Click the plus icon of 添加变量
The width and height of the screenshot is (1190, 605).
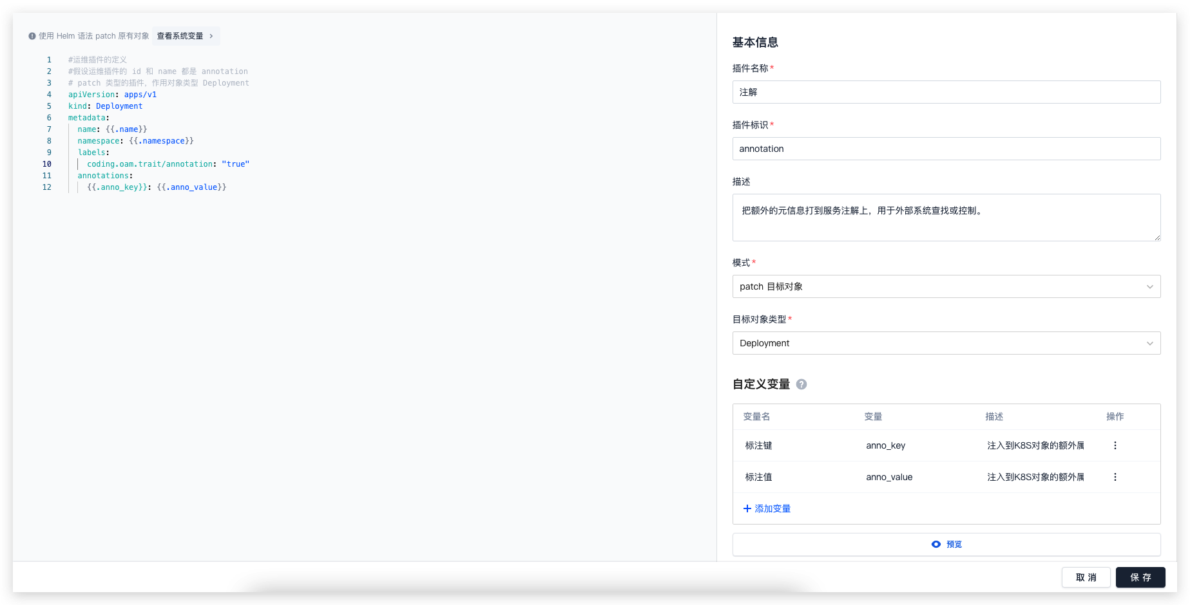coord(747,508)
